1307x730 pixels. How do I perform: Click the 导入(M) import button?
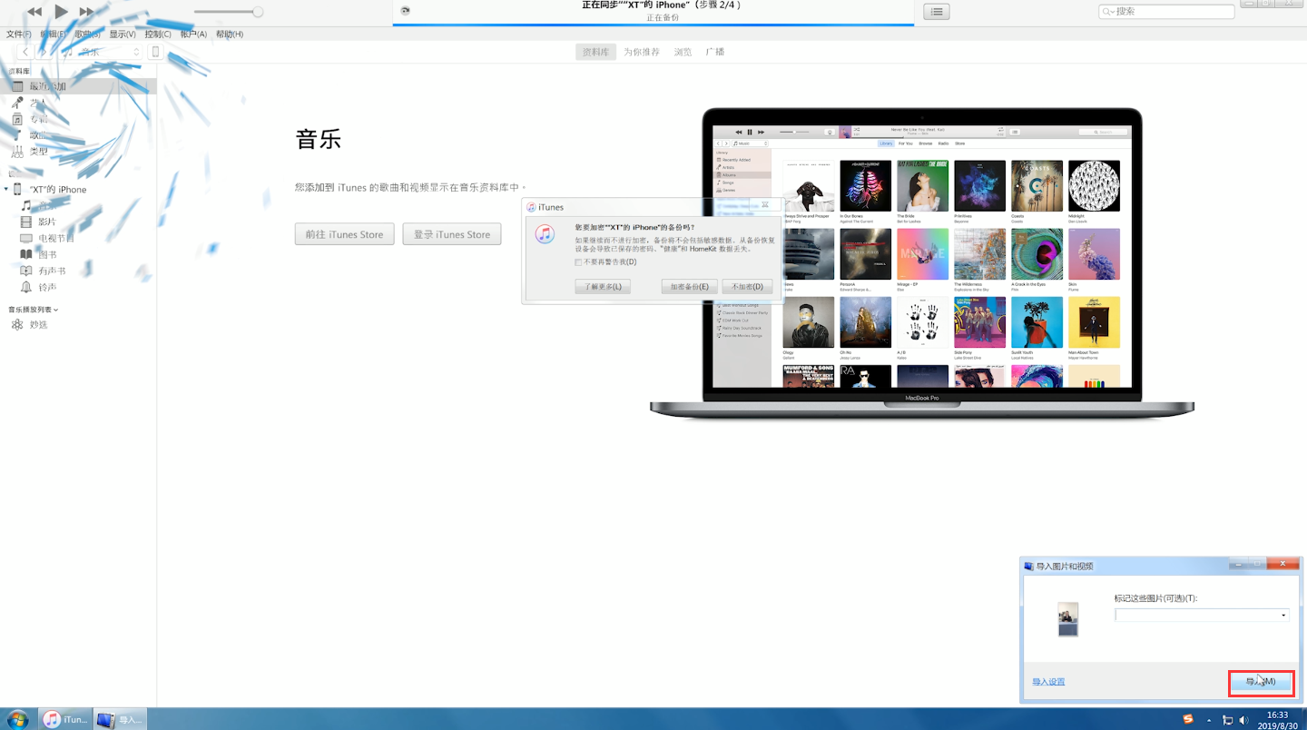[x=1261, y=683]
